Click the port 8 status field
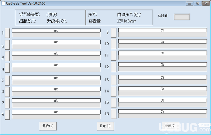Screen dimensions: 211x135 (x=56, y=117)
